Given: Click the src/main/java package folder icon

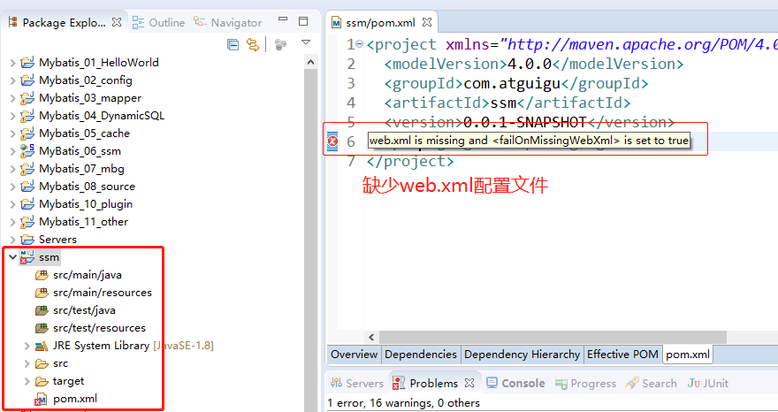Looking at the screenshot, I should (42, 275).
